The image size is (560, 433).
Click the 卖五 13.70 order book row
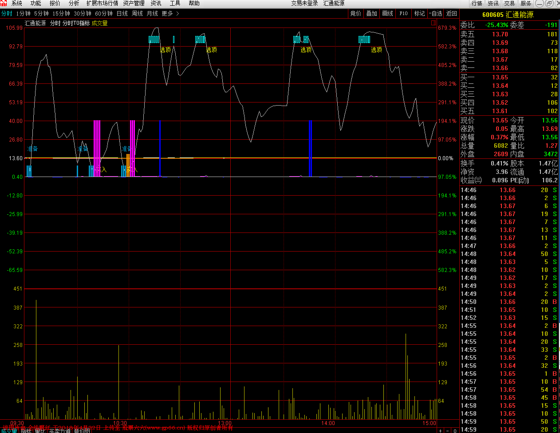click(x=509, y=34)
